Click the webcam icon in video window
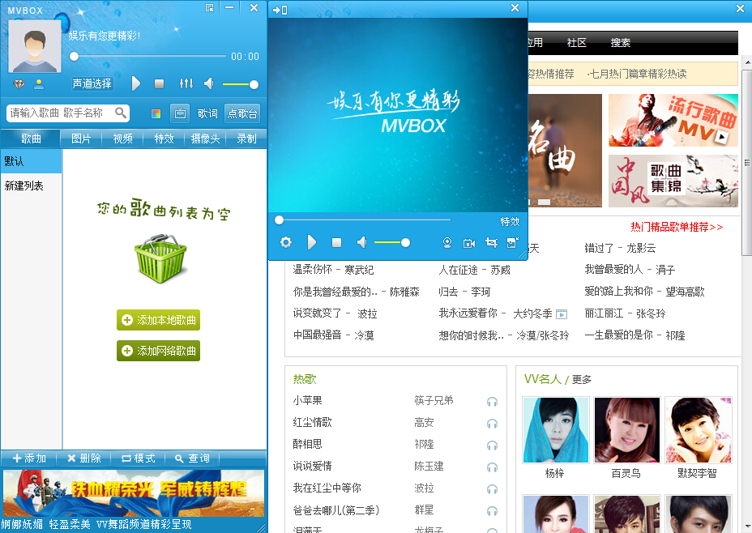This screenshot has height=533, width=752. (447, 242)
